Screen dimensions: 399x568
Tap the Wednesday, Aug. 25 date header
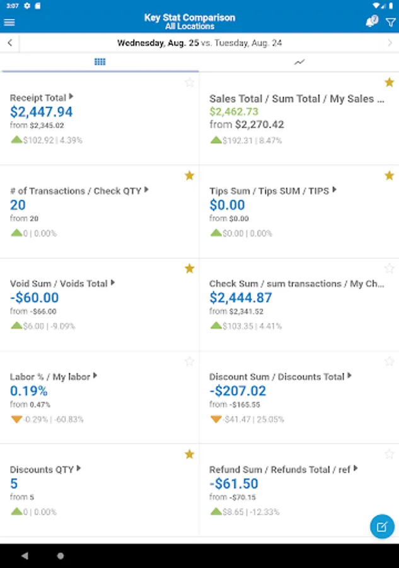158,43
